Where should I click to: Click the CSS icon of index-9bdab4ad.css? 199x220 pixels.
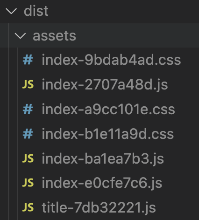[x=28, y=60]
